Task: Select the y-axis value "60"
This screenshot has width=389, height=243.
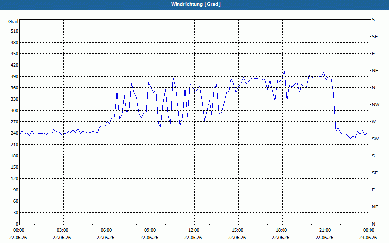Action: coord(16,201)
